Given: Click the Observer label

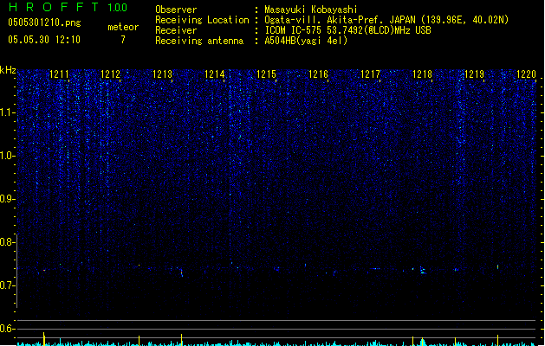Looking at the screenshot, I should click(x=176, y=10).
